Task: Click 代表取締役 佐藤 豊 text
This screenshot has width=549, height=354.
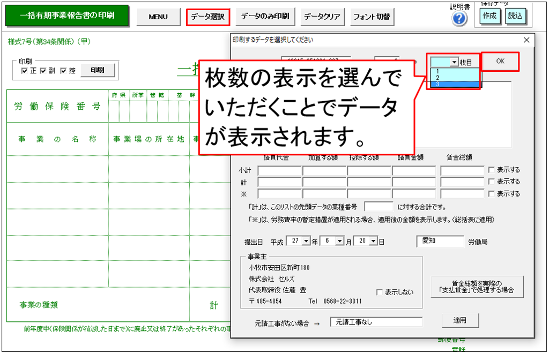Action: click(277, 290)
